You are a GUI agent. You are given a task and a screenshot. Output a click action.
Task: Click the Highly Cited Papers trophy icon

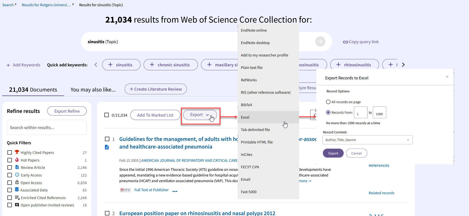[17, 152]
